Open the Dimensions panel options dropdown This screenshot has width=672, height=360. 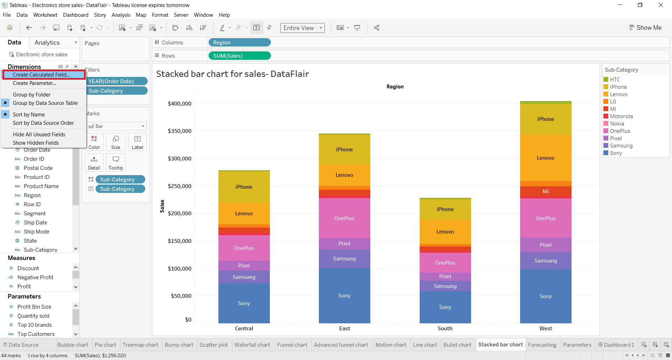pyautogui.click(x=76, y=66)
